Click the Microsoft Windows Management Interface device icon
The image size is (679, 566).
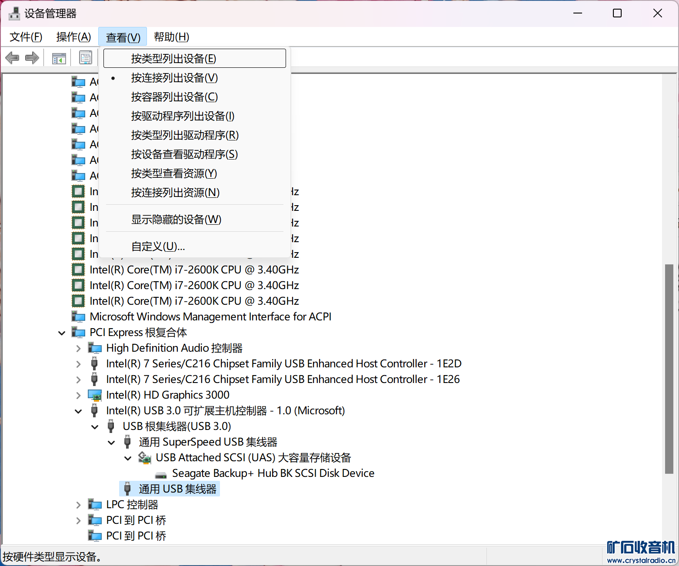[78, 316]
